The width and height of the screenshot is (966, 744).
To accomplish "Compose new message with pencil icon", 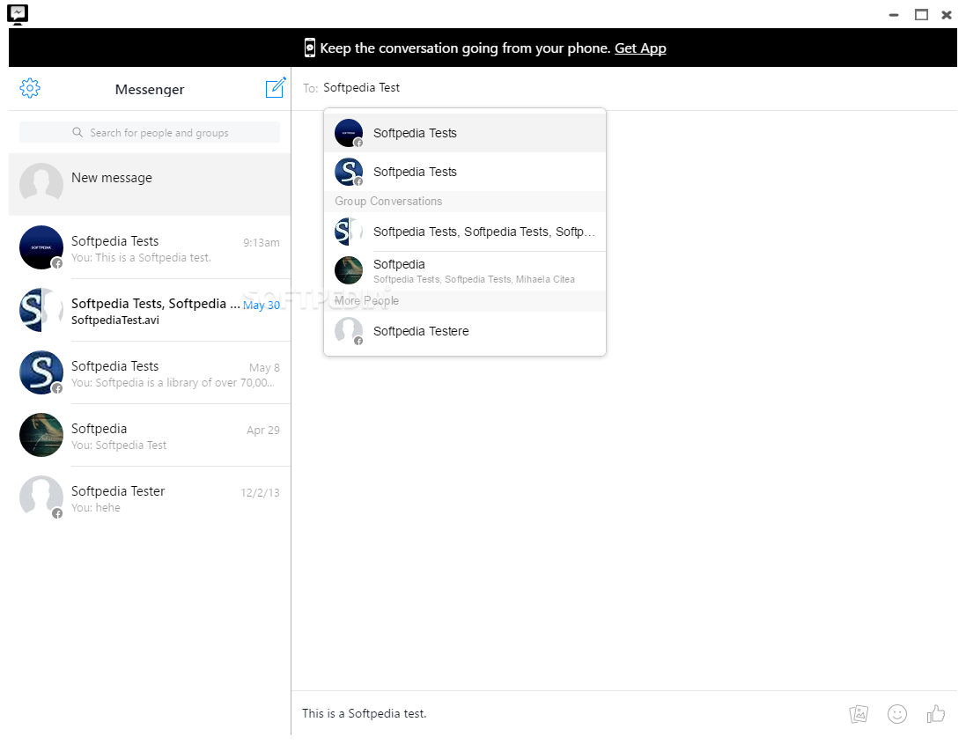I will 276,87.
